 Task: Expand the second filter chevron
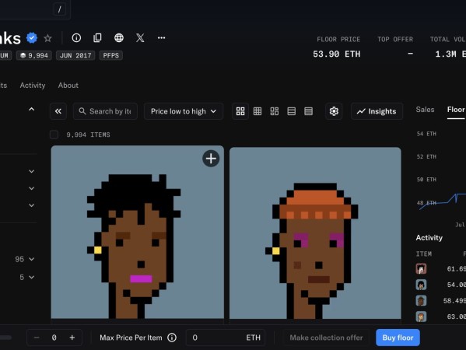pos(31,188)
